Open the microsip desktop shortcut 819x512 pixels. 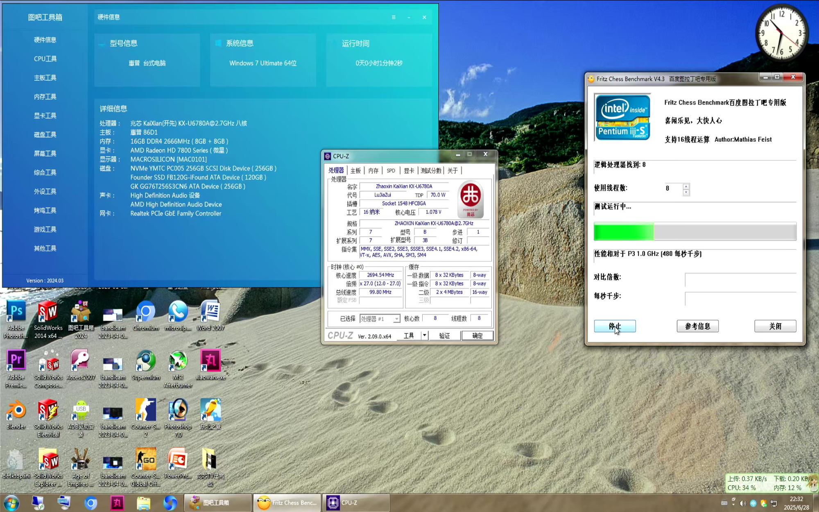[x=178, y=316]
